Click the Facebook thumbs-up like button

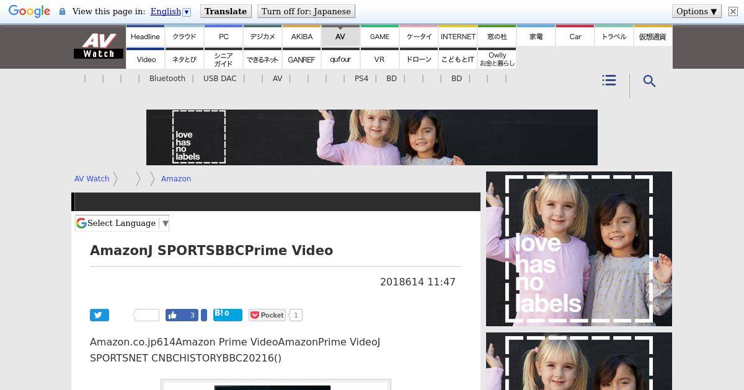(x=173, y=315)
